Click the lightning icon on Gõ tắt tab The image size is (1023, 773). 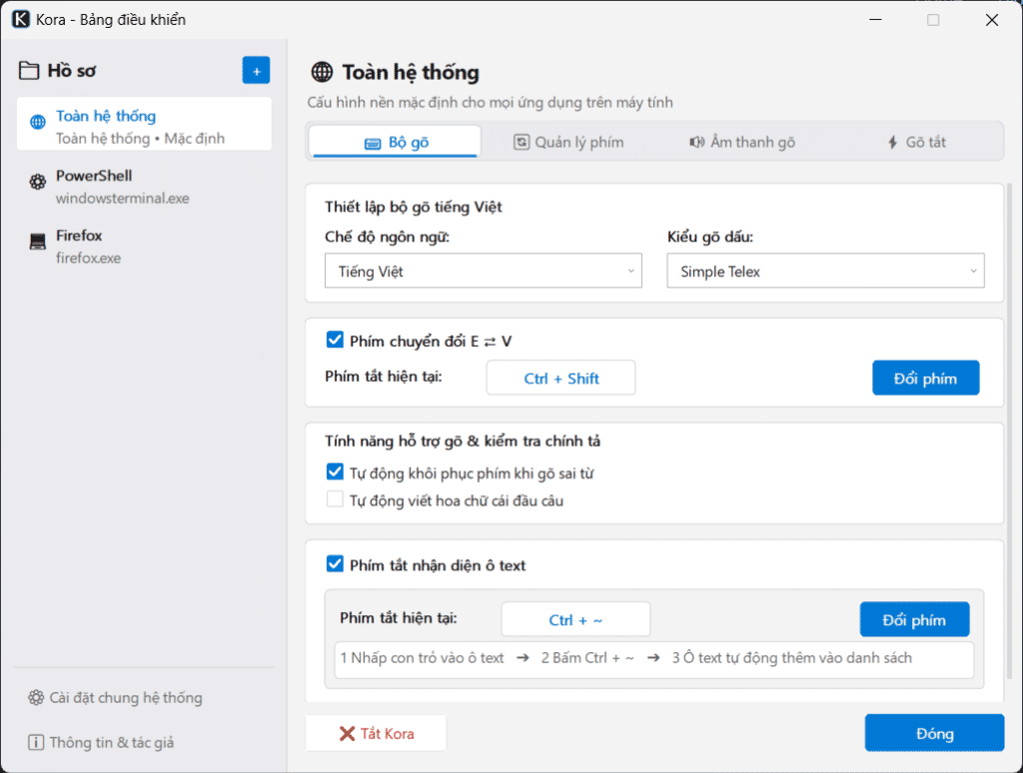click(x=892, y=142)
